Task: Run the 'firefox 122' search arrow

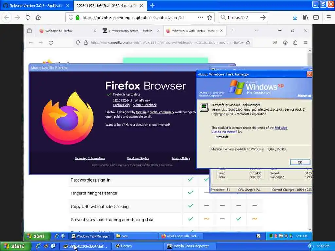Action: click(x=263, y=18)
